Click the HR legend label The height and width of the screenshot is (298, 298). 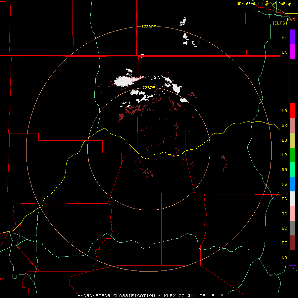[284, 155]
